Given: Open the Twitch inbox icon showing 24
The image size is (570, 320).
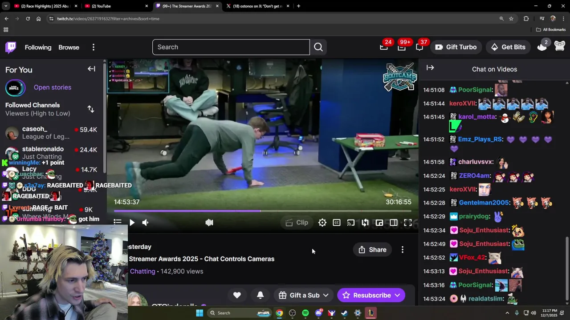Looking at the screenshot, I should point(384,47).
